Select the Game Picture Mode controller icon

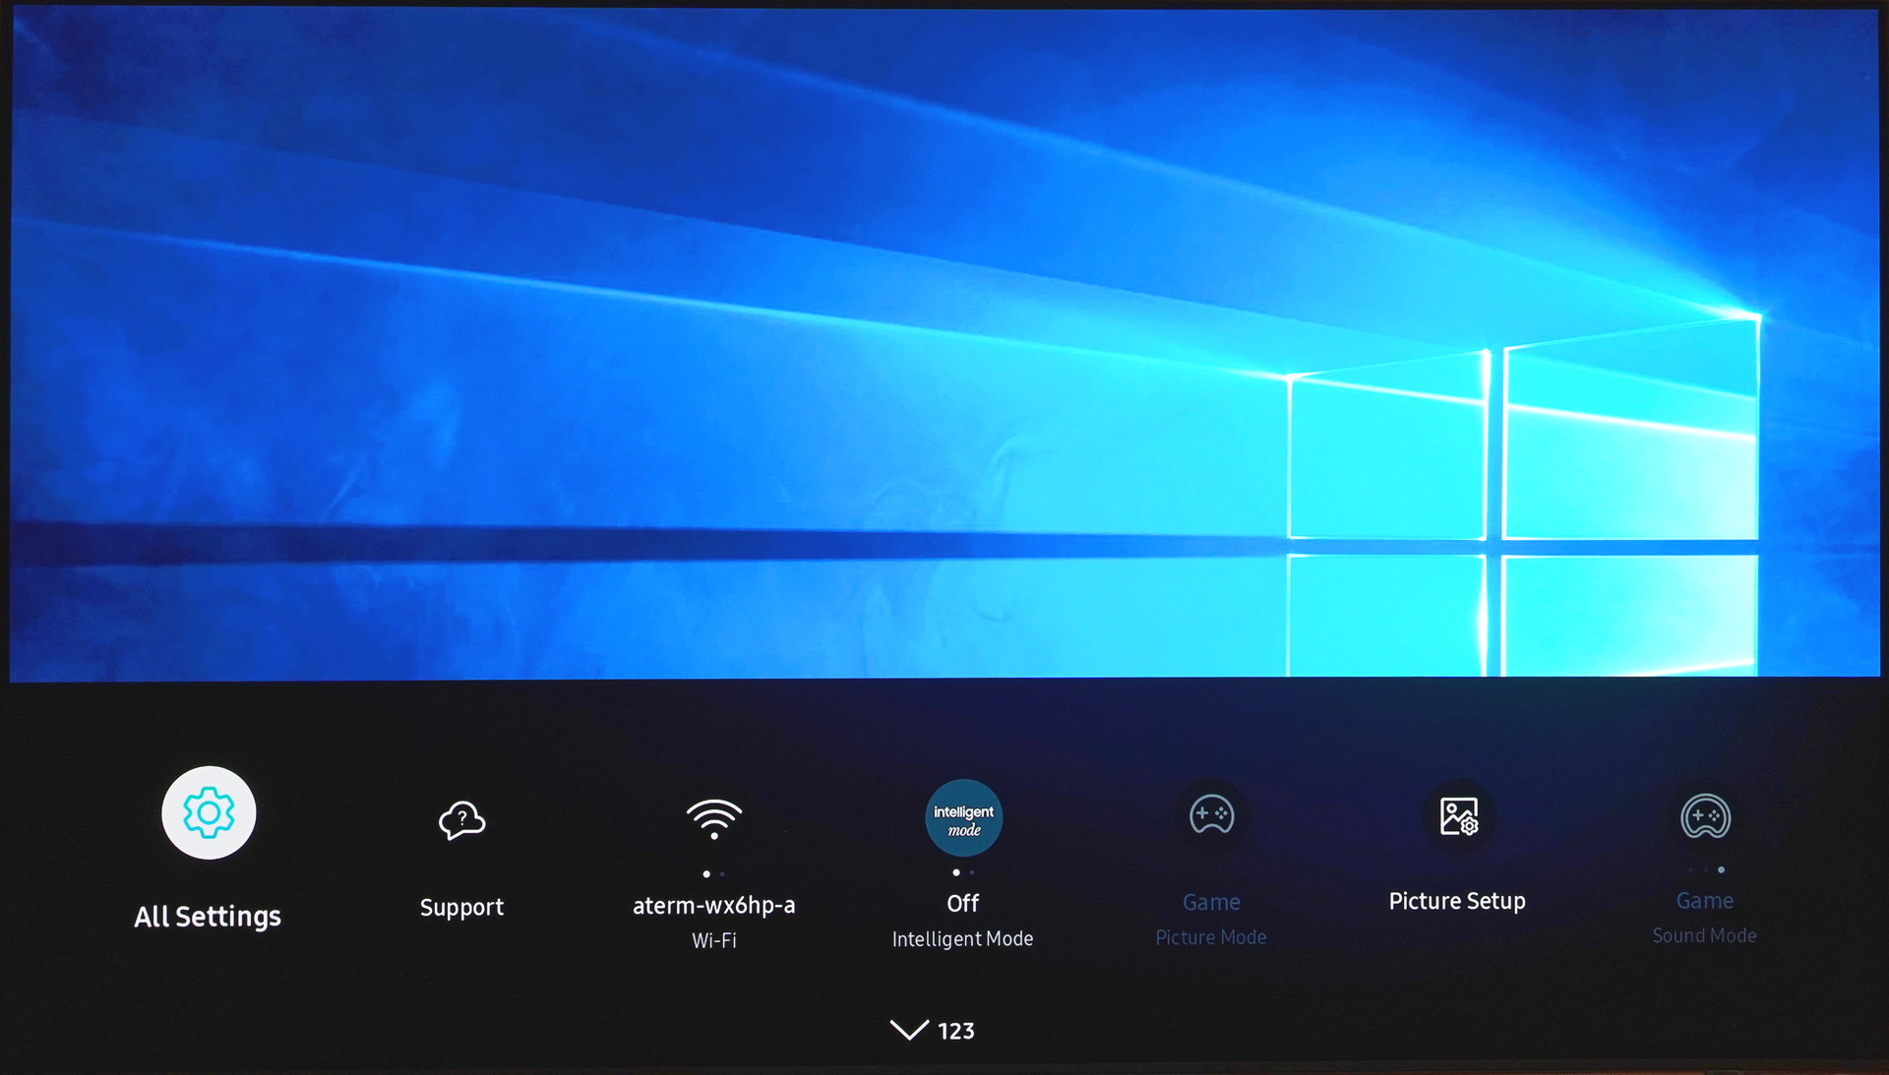1211,815
